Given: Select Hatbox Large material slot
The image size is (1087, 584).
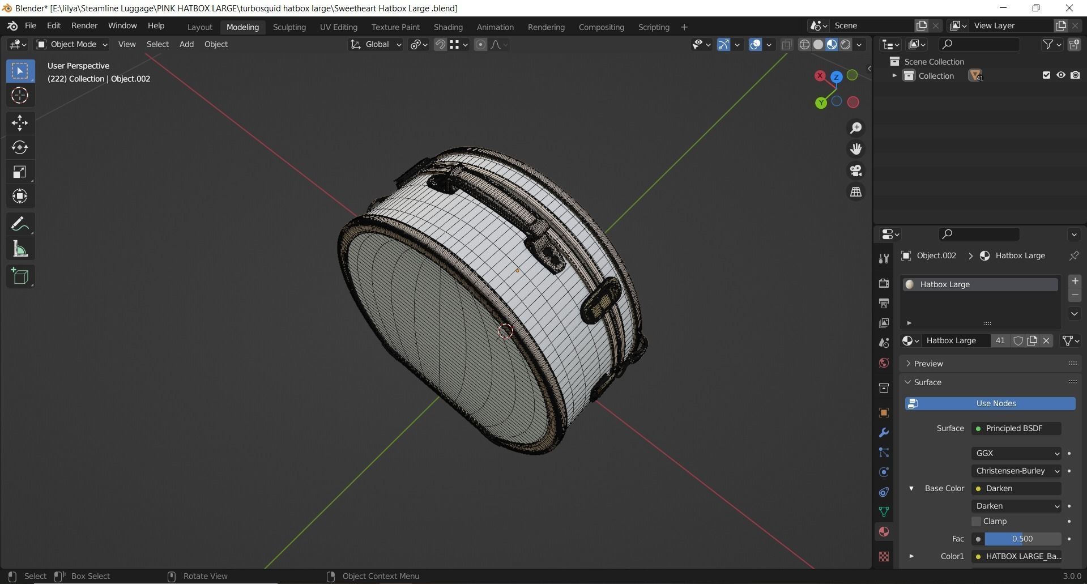Looking at the screenshot, I should (980, 284).
